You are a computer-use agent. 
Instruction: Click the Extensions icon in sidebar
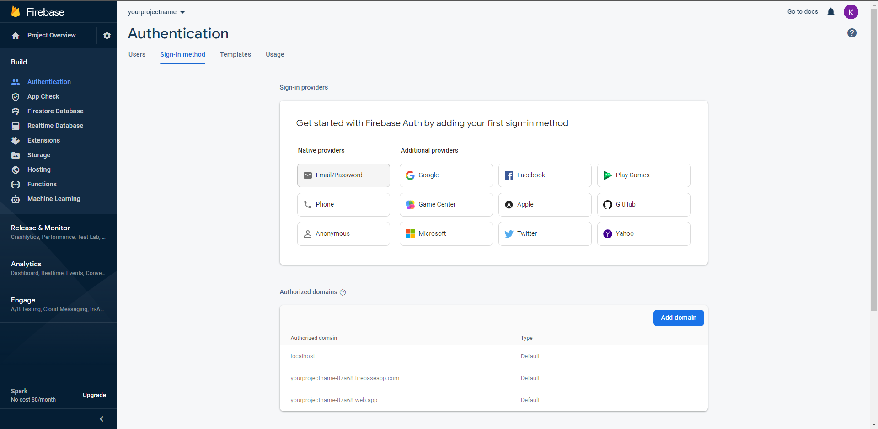(16, 141)
